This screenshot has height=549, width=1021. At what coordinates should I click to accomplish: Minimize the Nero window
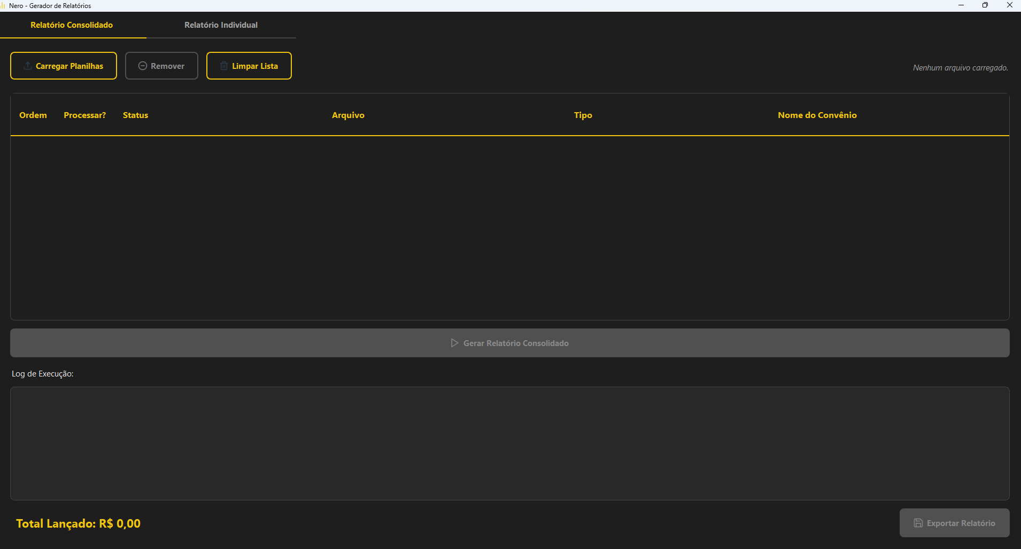pos(961,5)
